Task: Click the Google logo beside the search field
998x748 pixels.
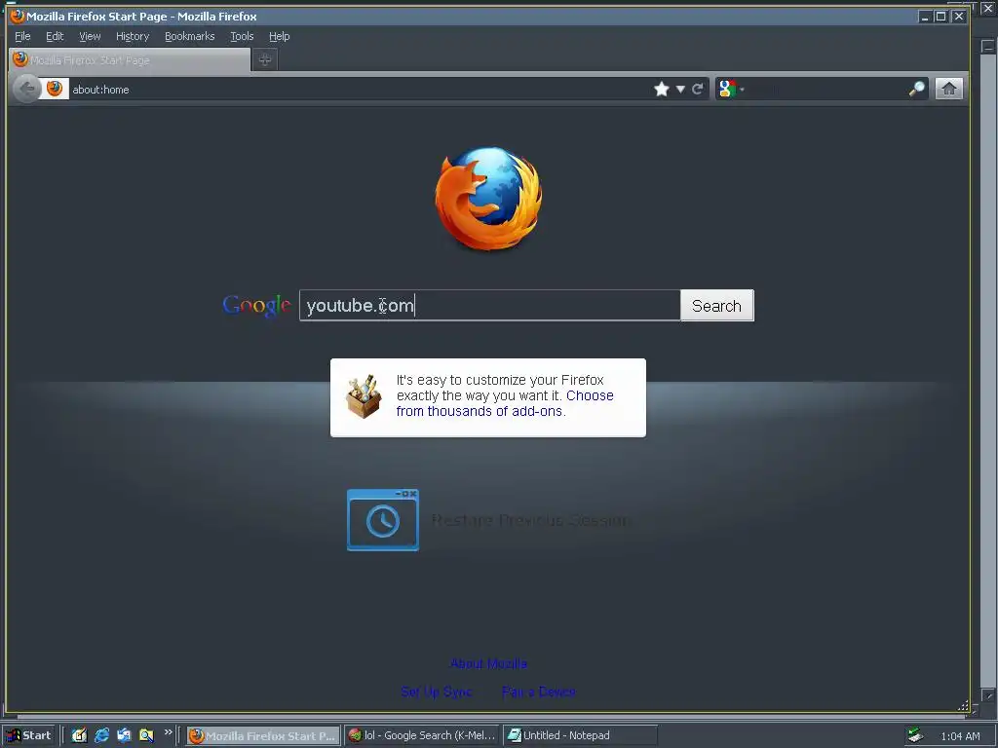Action: [256, 306]
